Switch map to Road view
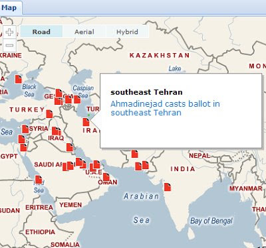 [x=41, y=32]
